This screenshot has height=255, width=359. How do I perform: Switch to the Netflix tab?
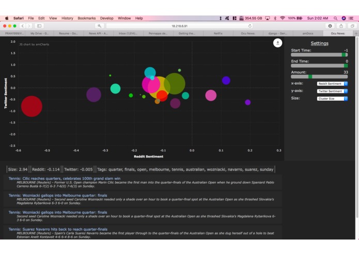click(218, 34)
